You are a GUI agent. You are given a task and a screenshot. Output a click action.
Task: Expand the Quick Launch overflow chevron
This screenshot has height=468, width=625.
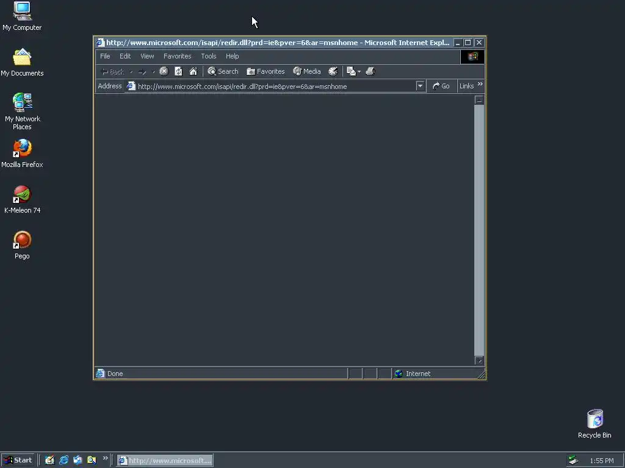point(105,458)
